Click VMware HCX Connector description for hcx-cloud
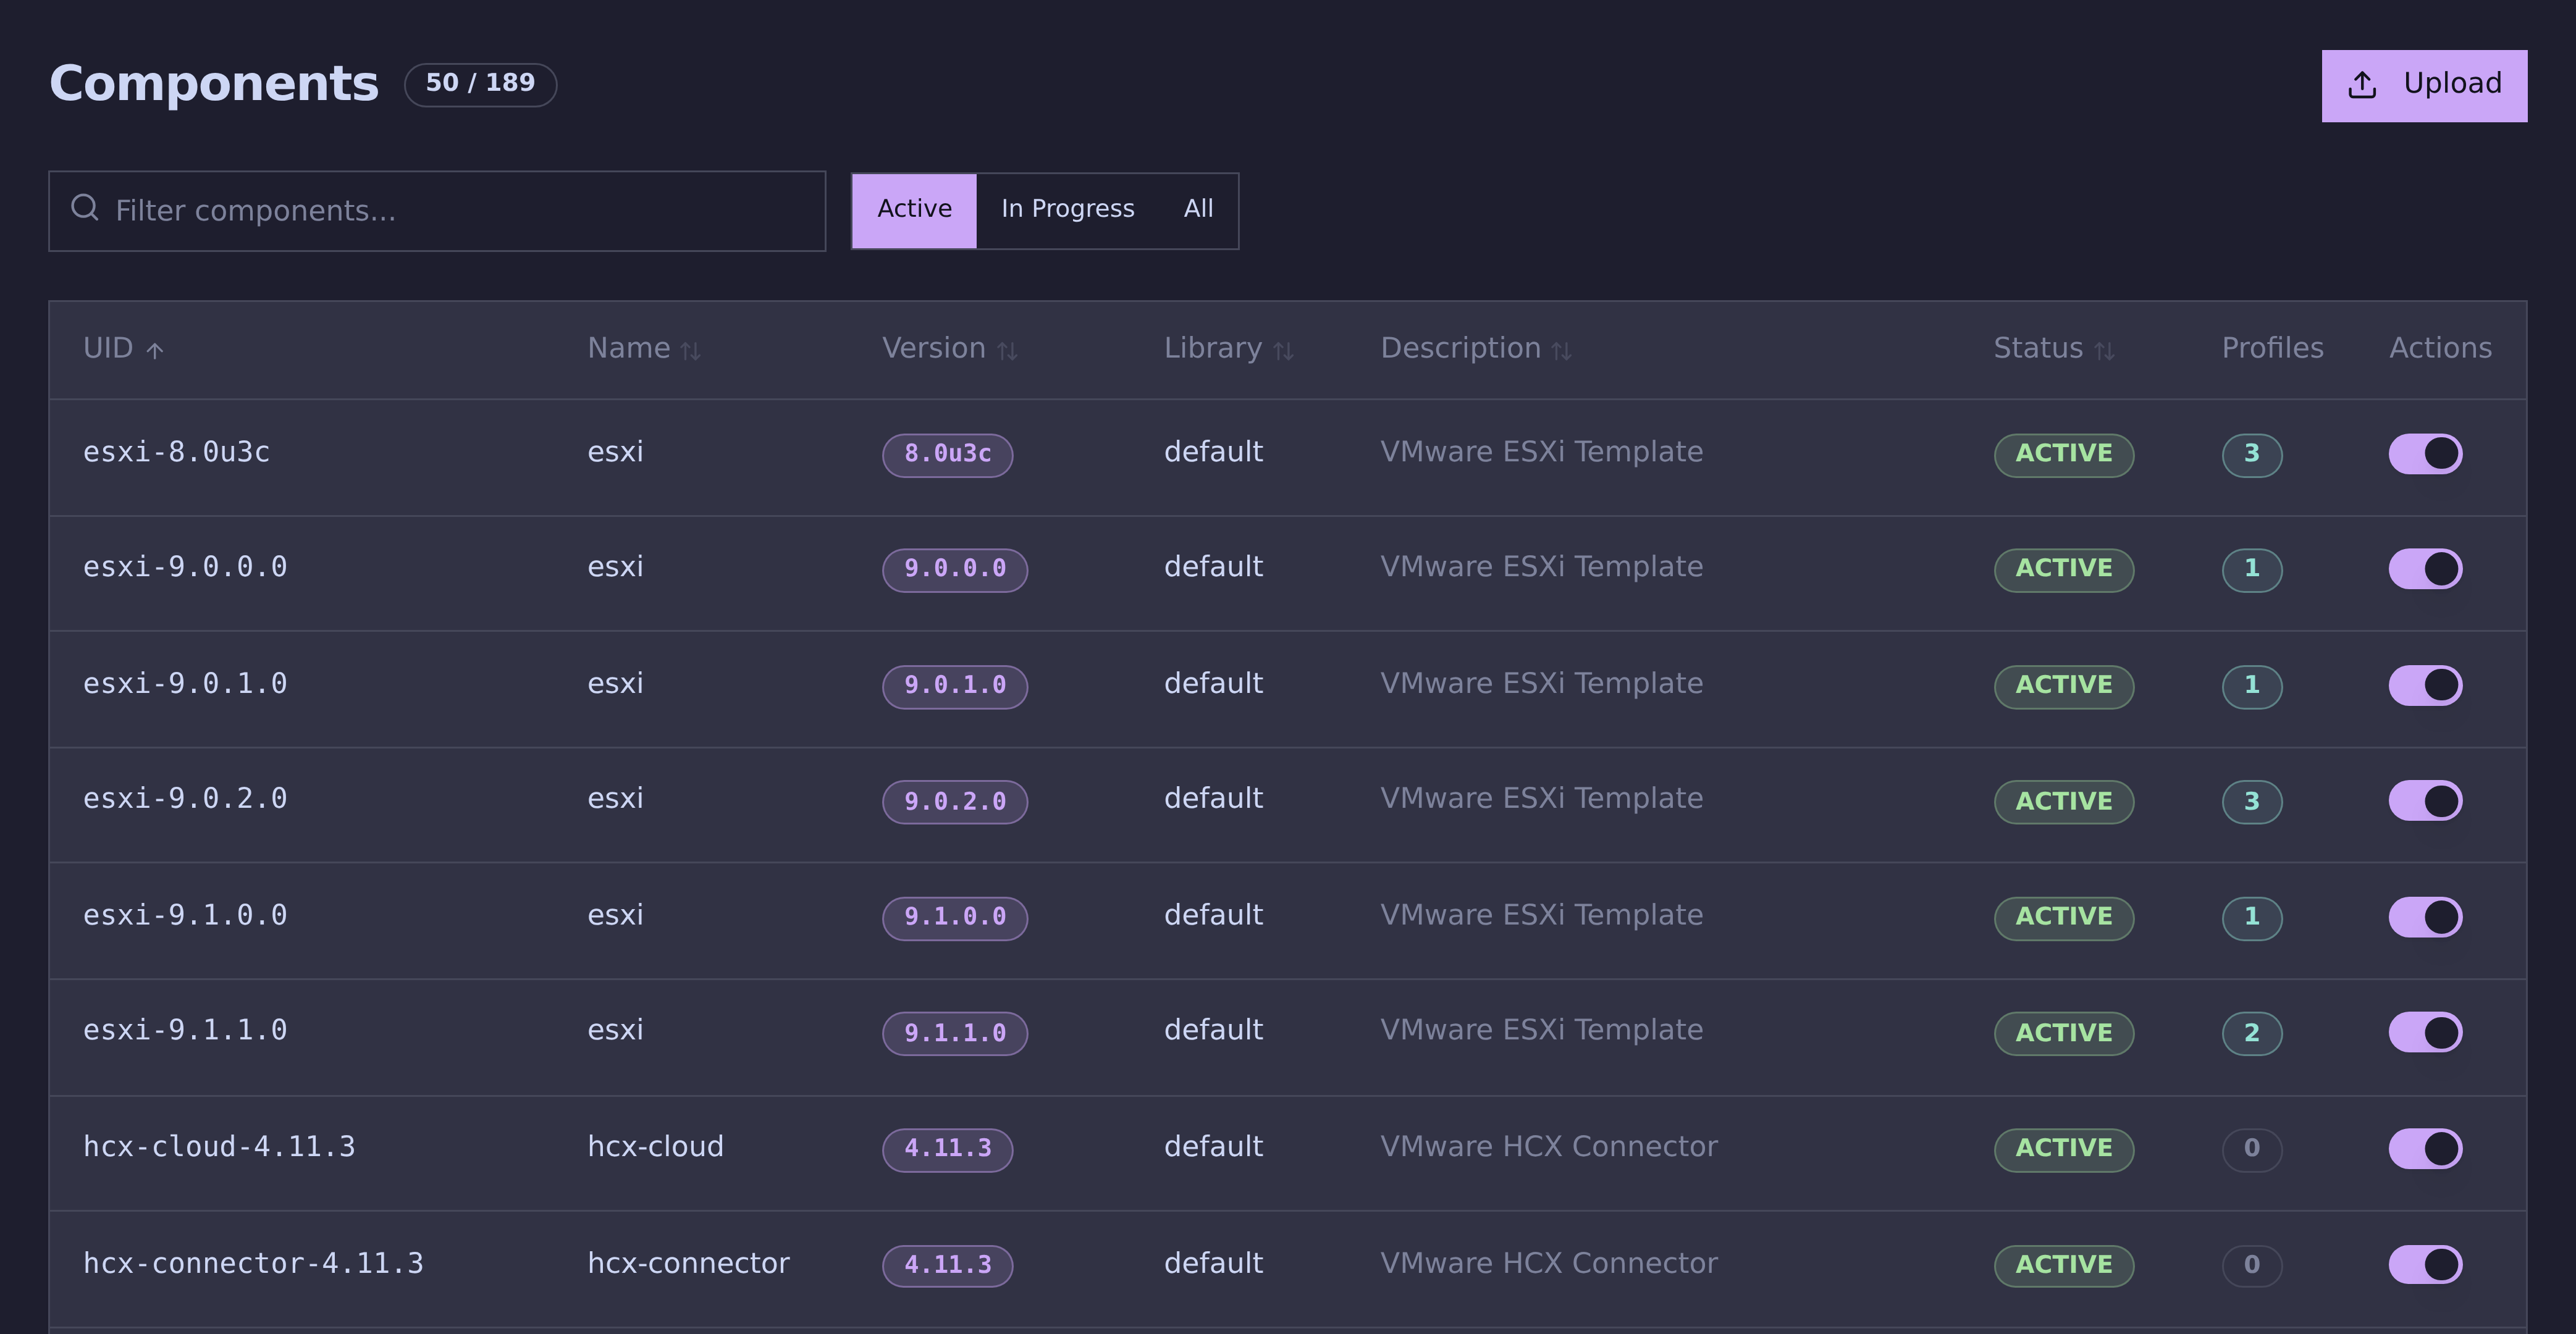Screen dimensions: 2576x1334 pyautogui.click(x=1549, y=1147)
